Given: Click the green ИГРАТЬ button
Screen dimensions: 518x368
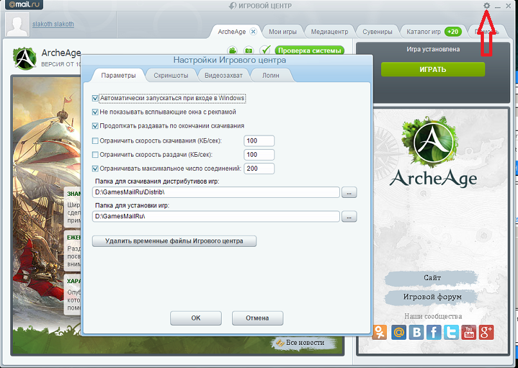Looking at the screenshot, I should tap(433, 69).
